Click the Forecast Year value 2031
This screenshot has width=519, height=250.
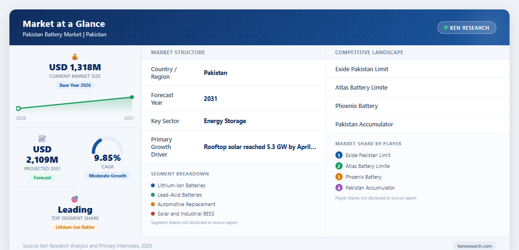click(x=210, y=99)
